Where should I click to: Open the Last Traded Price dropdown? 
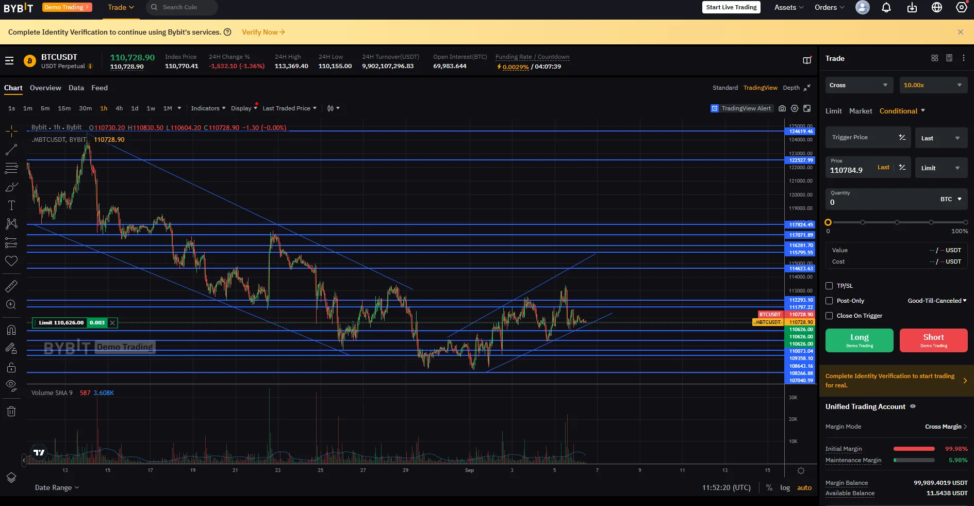click(x=289, y=108)
